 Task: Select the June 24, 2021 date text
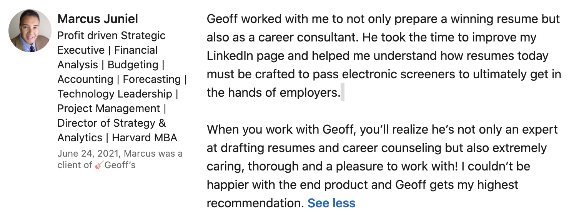[88, 154]
